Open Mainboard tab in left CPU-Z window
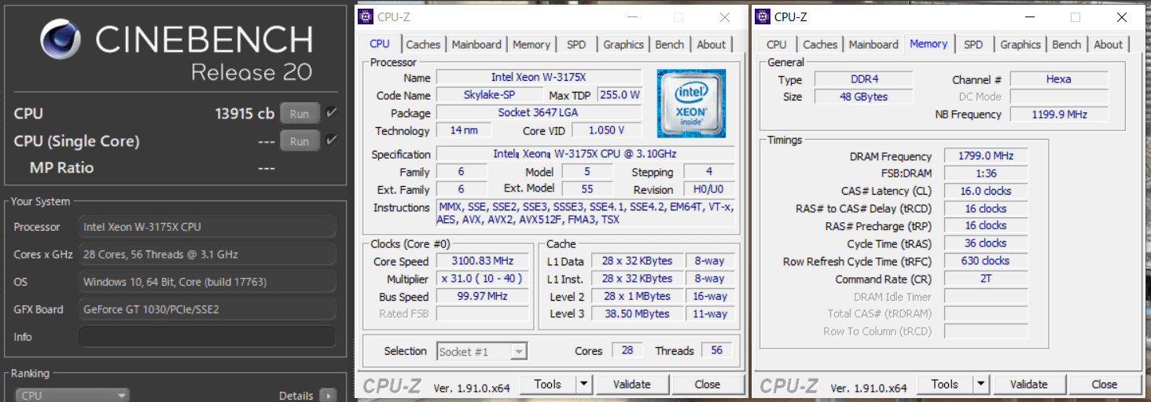Image resolution: width=1151 pixels, height=402 pixels. [x=476, y=45]
